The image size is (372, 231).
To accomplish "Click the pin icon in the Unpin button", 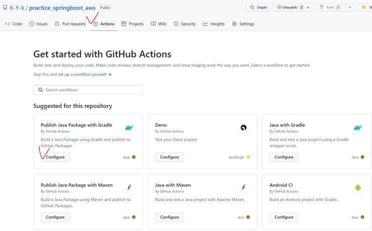I will 252,7.
